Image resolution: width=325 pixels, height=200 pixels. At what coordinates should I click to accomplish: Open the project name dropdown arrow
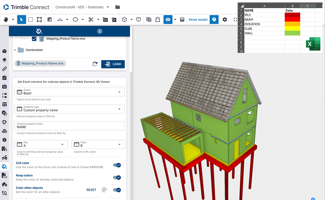click(108, 7)
